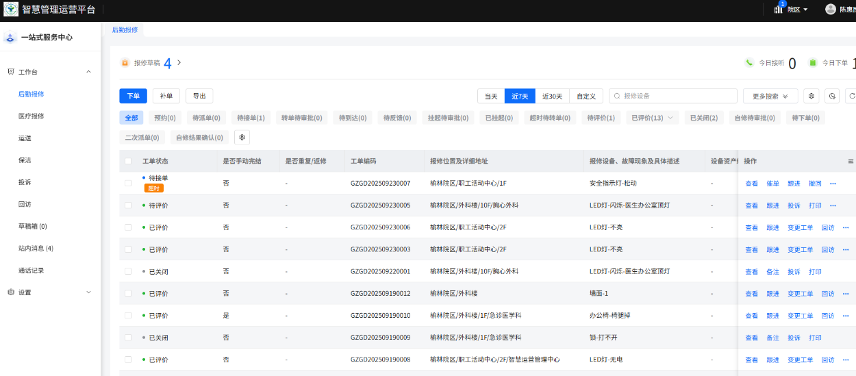Click the clock history icon in toolbar
This screenshot has width=856, height=376.
point(832,96)
